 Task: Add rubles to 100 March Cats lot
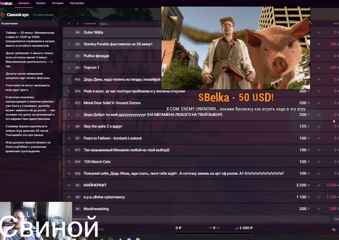click(318, 162)
